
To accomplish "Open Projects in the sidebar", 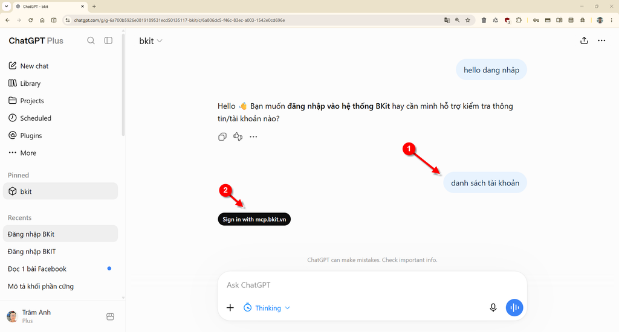I will click(x=26, y=101).
